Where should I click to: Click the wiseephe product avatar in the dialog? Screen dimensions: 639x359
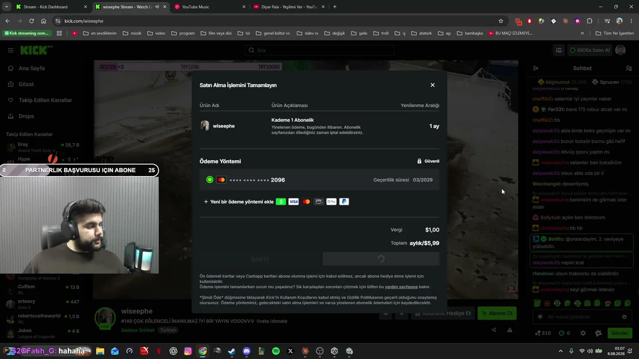(x=205, y=126)
